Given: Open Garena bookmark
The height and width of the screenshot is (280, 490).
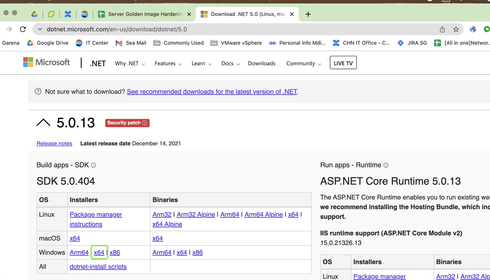Looking at the screenshot, I should point(11,43).
